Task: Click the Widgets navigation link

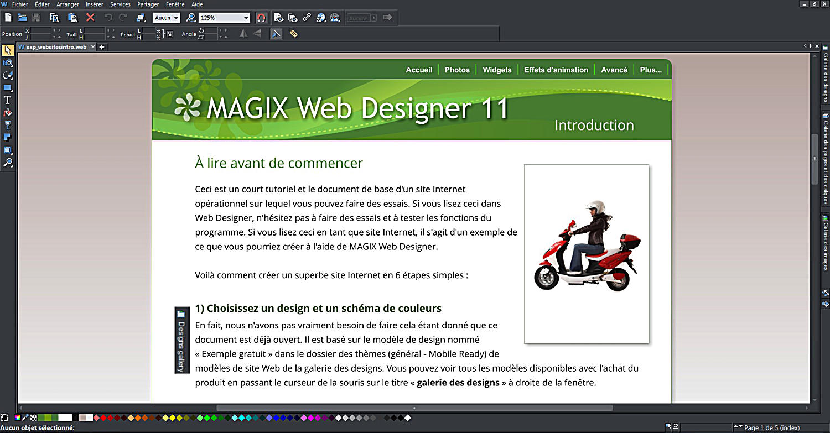Action: (x=497, y=70)
